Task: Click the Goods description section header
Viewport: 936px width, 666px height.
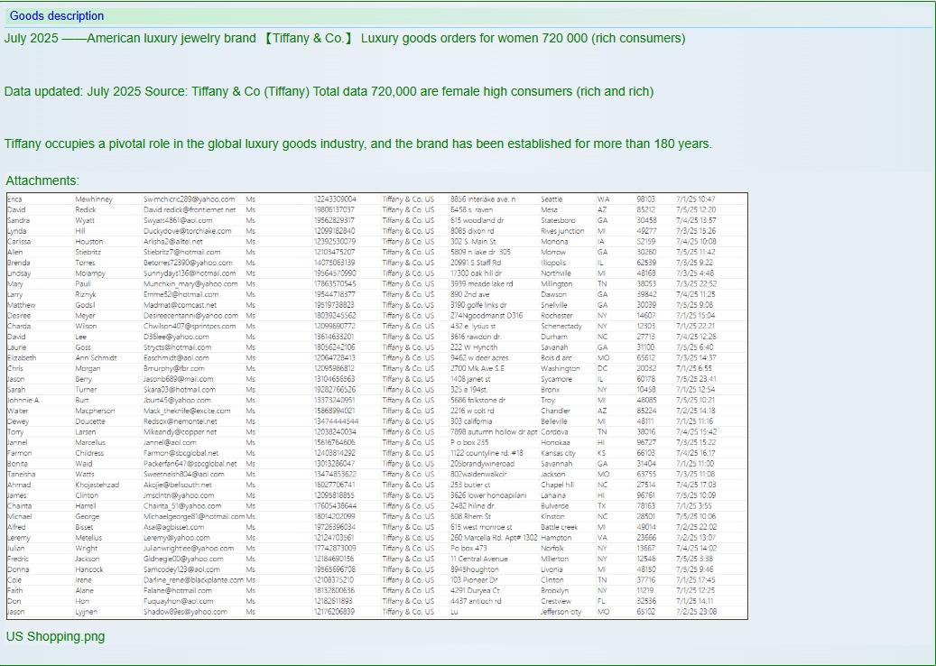Action: coord(57,15)
